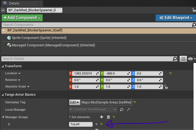
Task: Reset ToLeft element to default arrow
Action: [x=101, y=124]
